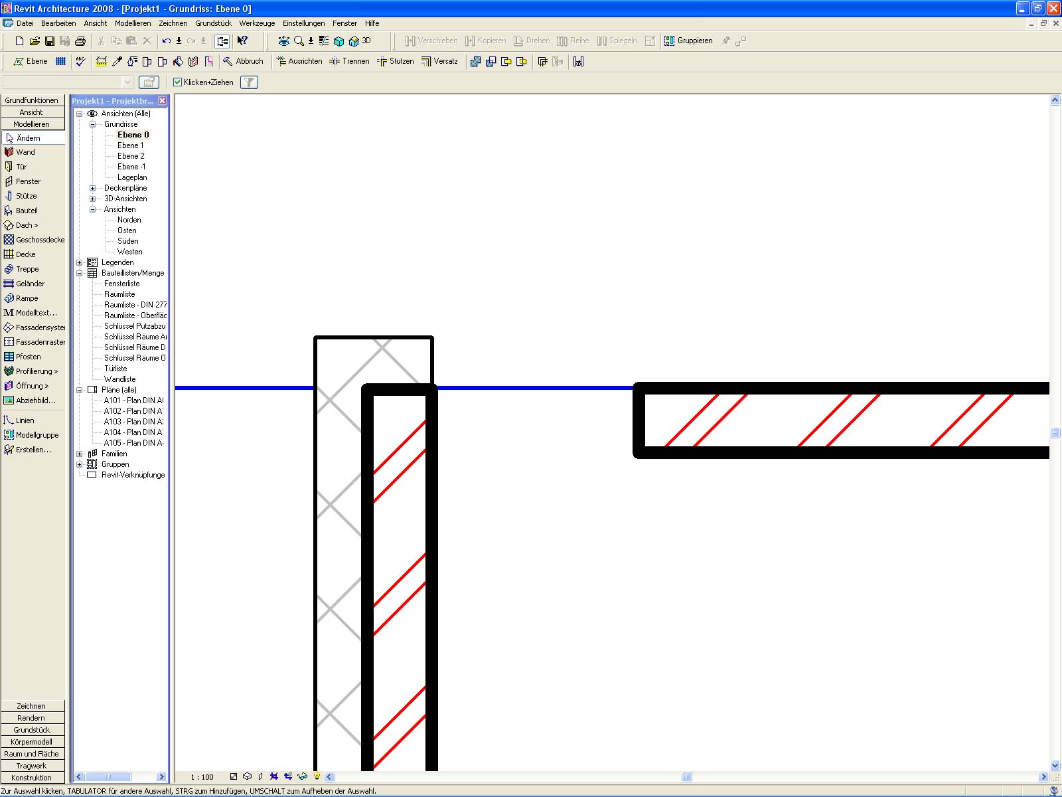The height and width of the screenshot is (797, 1062).
Task: Expand the Familien tree node
Action: pos(80,454)
